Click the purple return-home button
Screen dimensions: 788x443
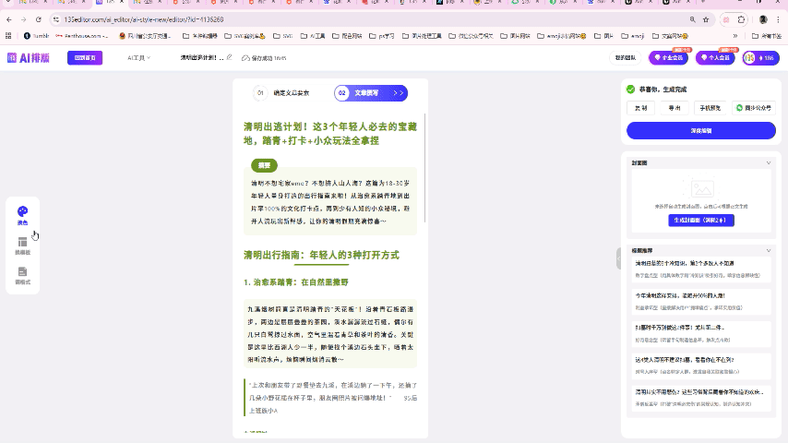tap(85, 58)
